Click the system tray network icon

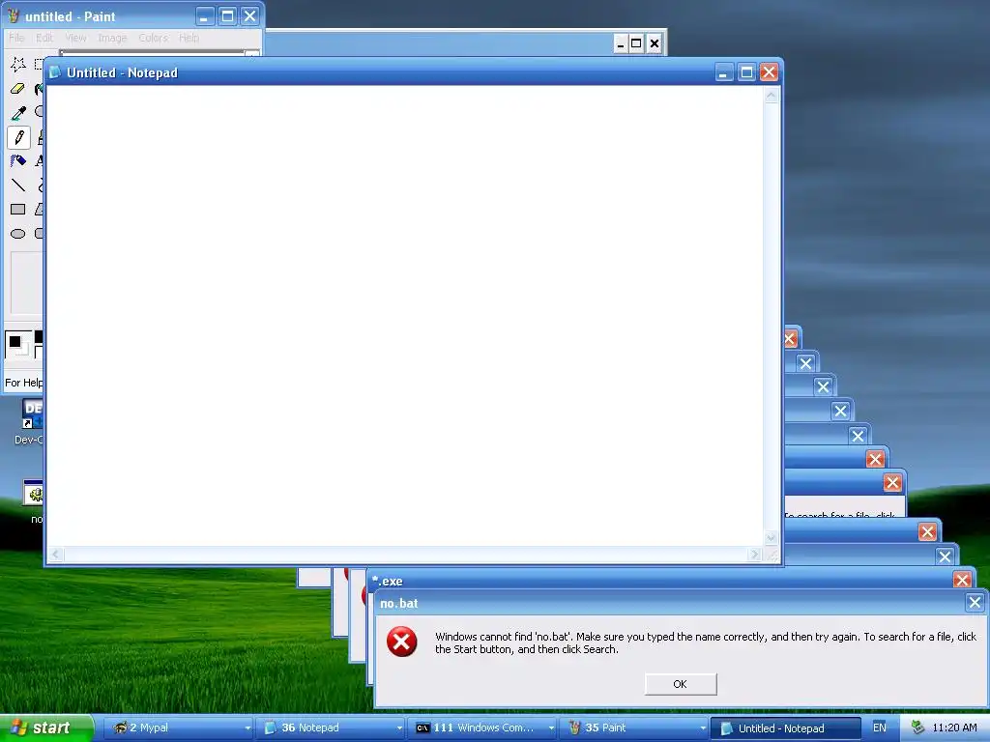coord(917,728)
